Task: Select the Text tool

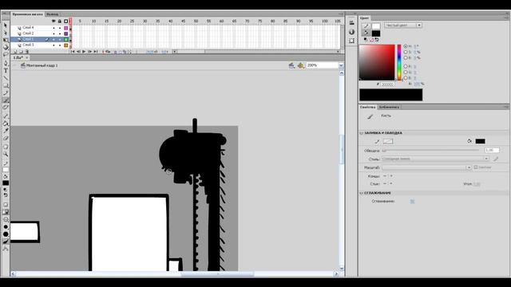Action: [x=6, y=71]
